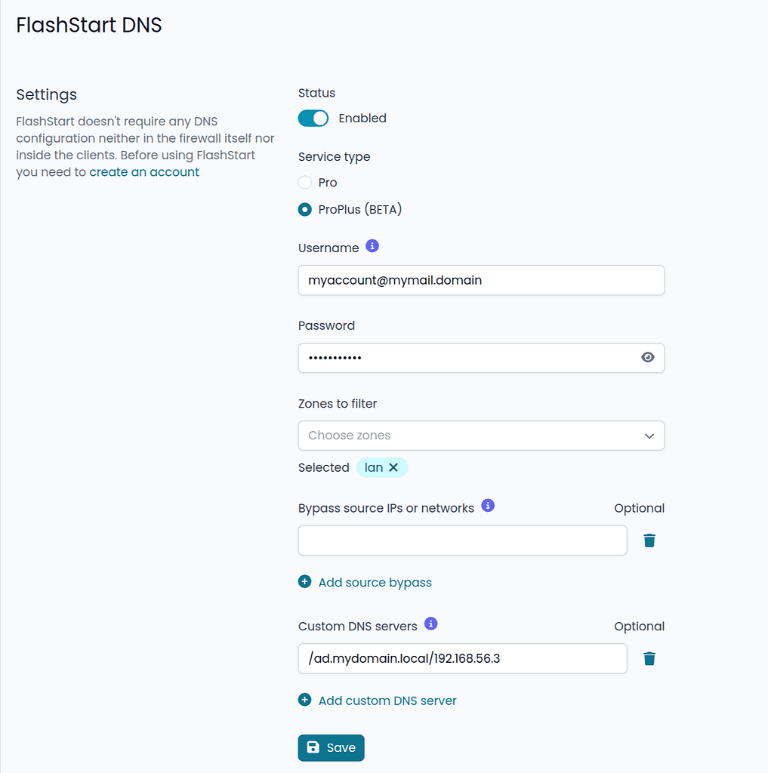
Task: Reveal the password using the eye icon
Action: pyautogui.click(x=647, y=357)
